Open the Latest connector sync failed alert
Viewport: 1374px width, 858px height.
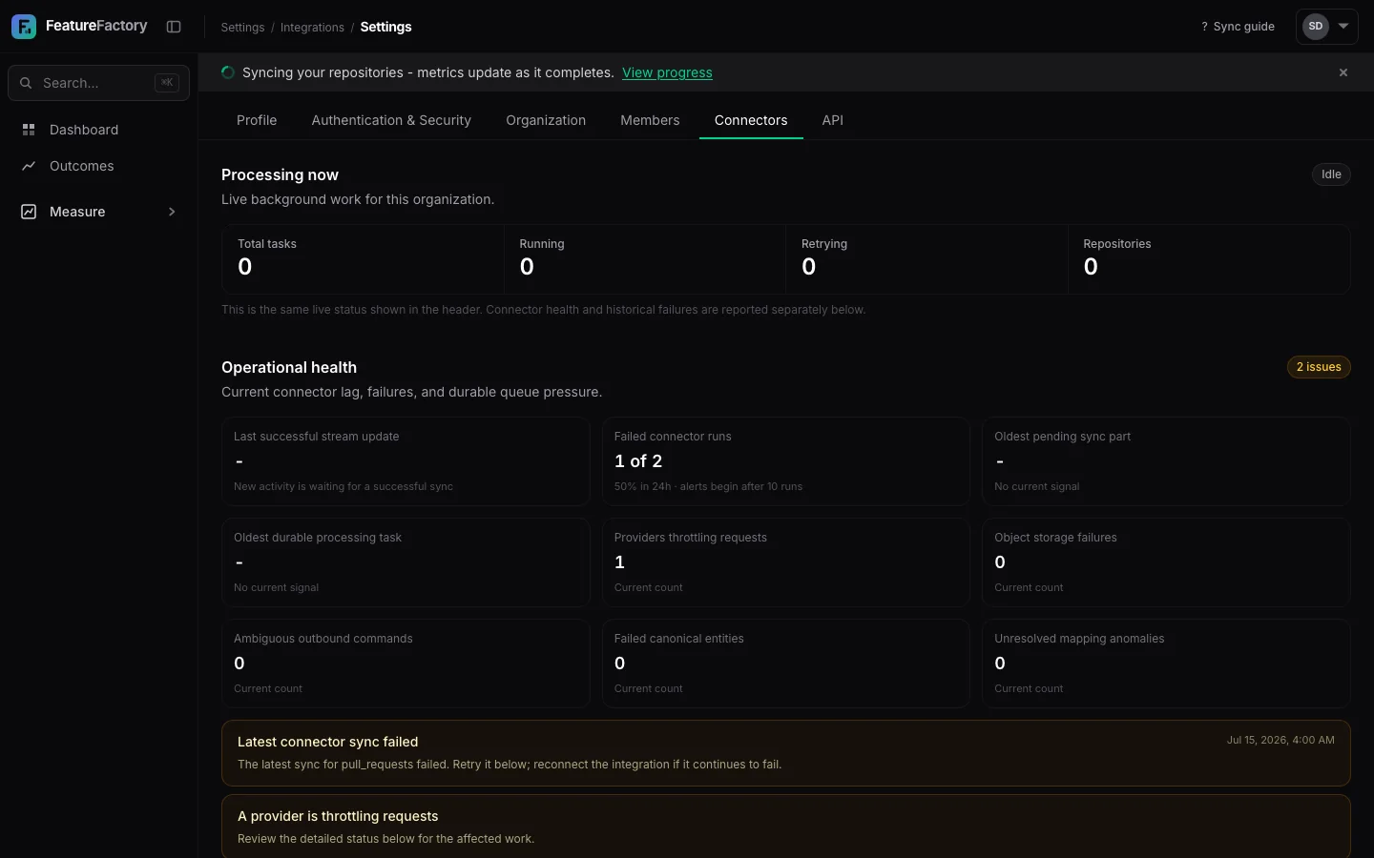786,753
